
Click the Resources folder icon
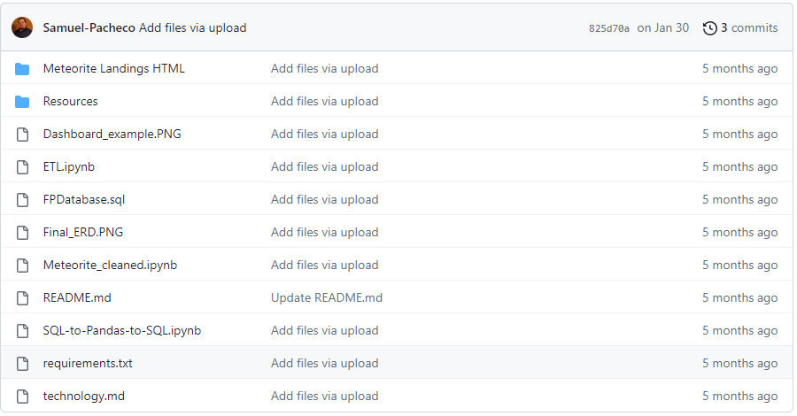point(22,102)
